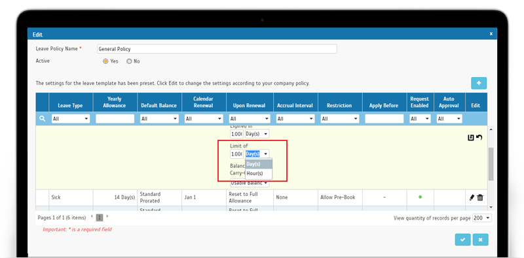Click the checkmark button to confirm the policy
Viewport: 524px width, 258px height.
click(x=463, y=240)
